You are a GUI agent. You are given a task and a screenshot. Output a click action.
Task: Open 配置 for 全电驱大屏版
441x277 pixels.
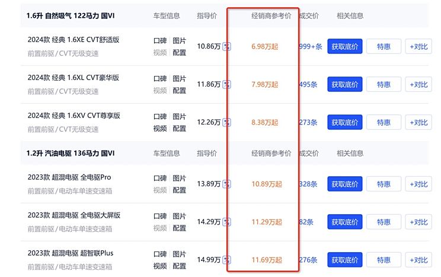pos(179,228)
